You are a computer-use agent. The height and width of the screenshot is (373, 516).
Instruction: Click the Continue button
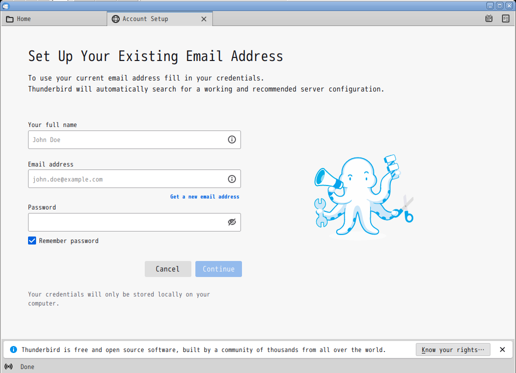(218, 269)
